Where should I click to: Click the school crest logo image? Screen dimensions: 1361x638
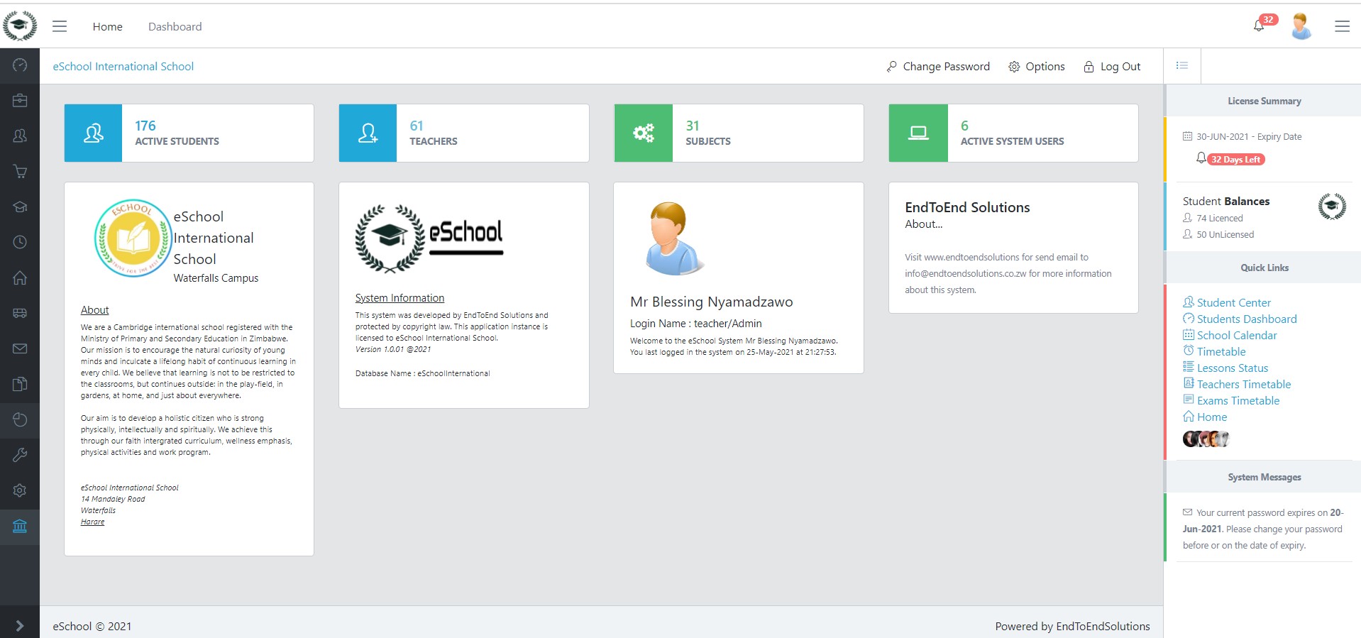click(x=133, y=238)
